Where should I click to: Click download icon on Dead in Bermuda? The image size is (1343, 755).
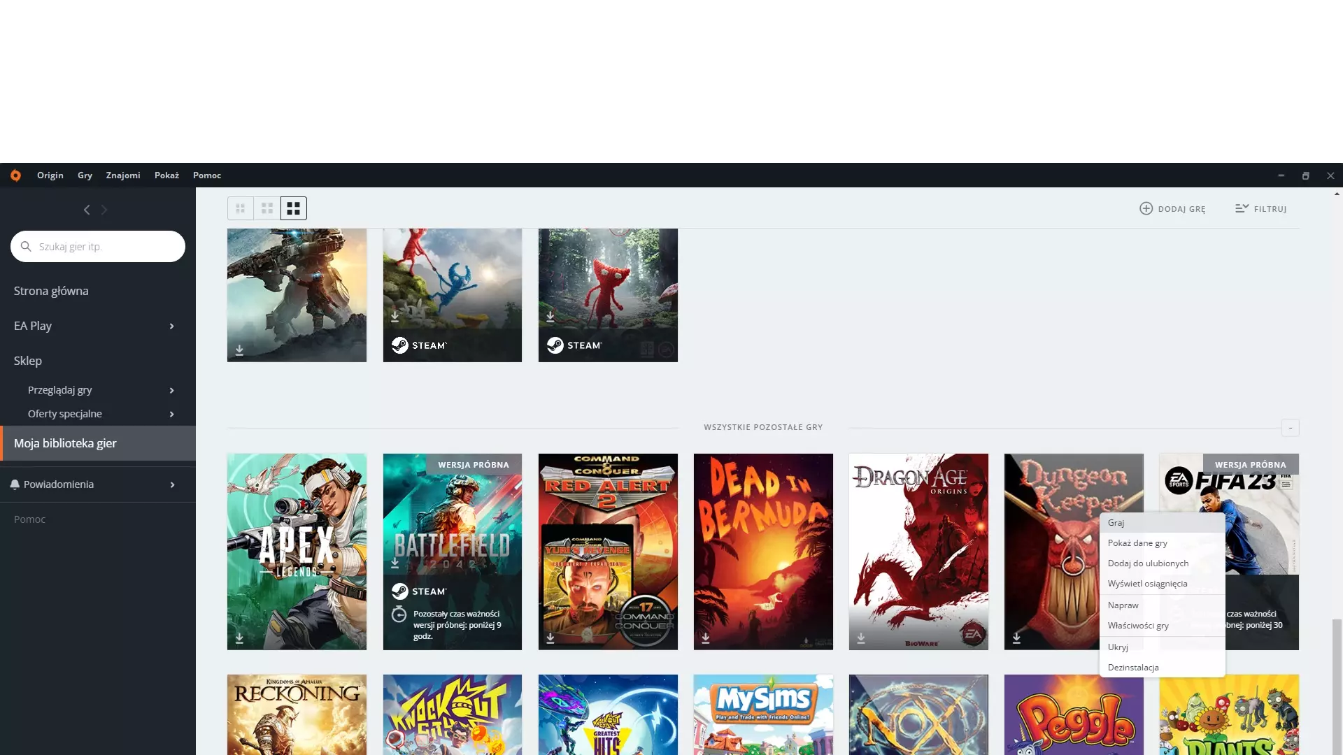706,638
